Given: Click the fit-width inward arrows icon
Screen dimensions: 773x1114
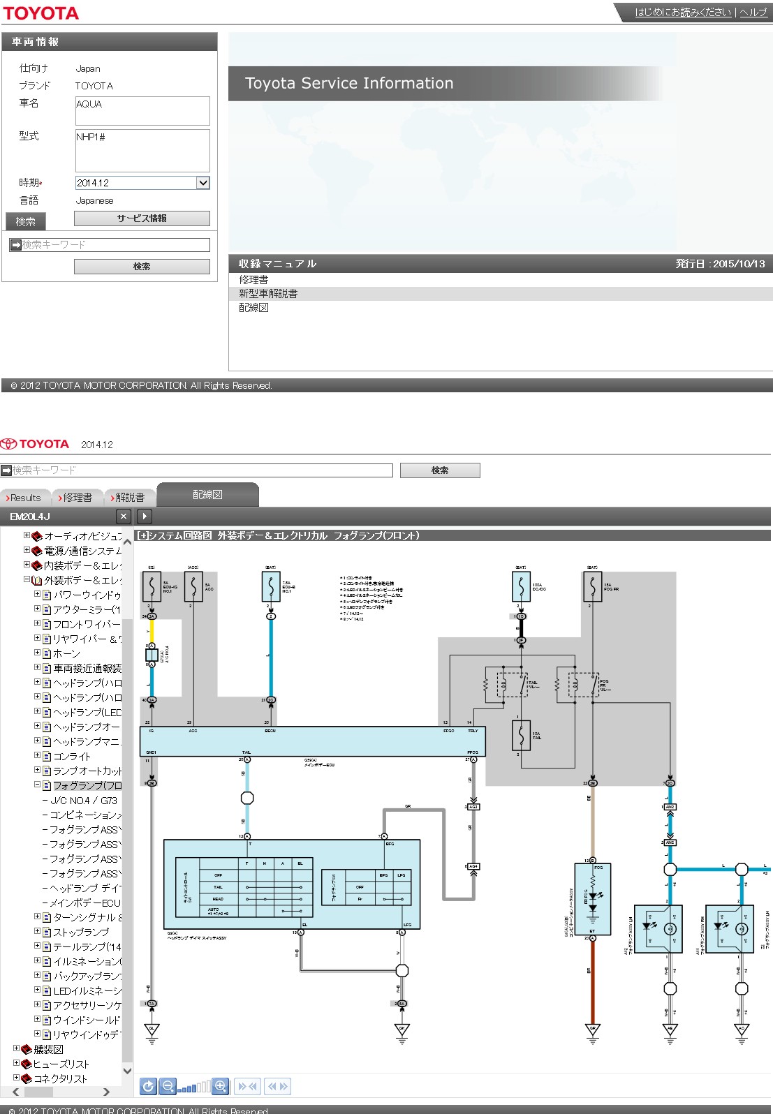Looking at the screenshot, I should (248, 1086).
